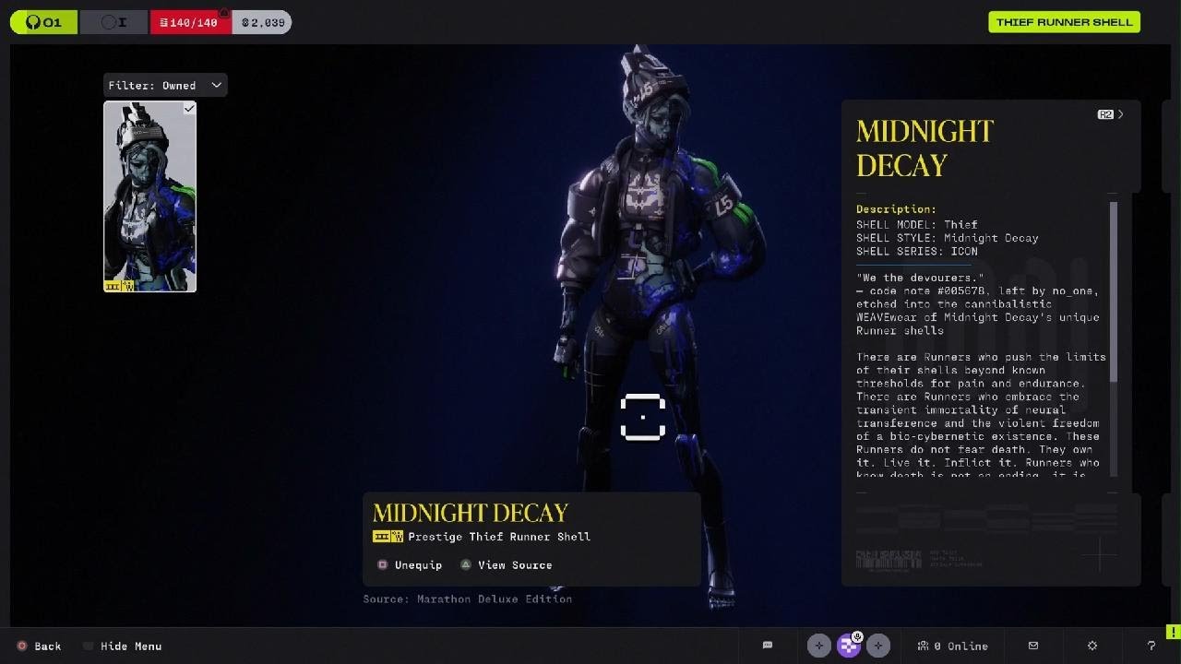Click the Prestige Thief Runner Shell subtitle
Screen dimensions: 1181x664
(x=499, y=536)
